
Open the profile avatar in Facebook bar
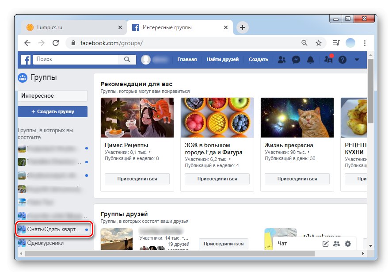pos(146,60)
